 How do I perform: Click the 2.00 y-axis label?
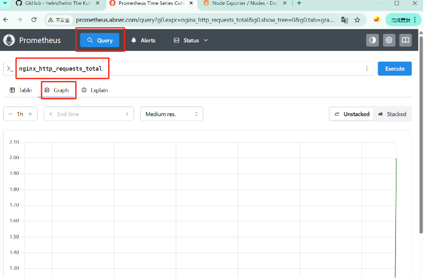(14, 158)
